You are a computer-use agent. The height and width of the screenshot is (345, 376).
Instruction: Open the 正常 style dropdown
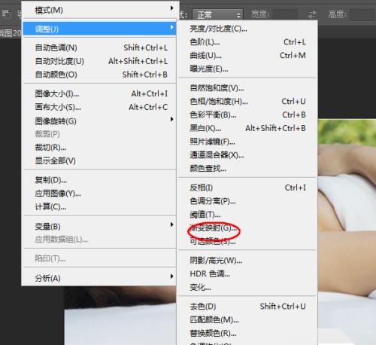217,15
